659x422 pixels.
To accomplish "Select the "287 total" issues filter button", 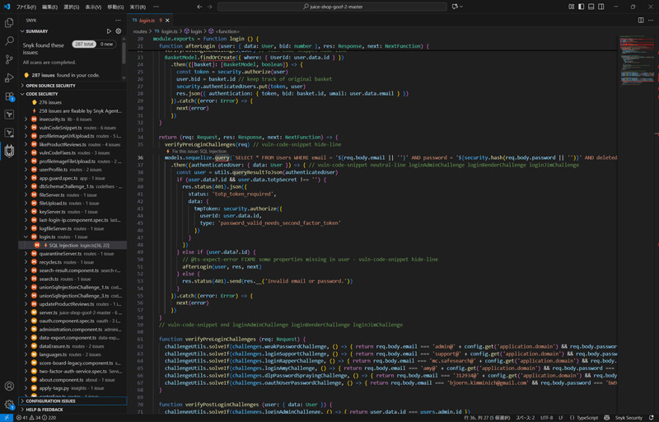I will pyautogui.click(x=83, y=45).
